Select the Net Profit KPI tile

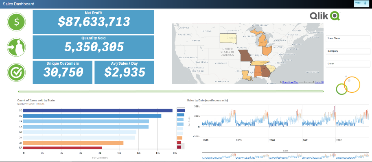(94, 22)
